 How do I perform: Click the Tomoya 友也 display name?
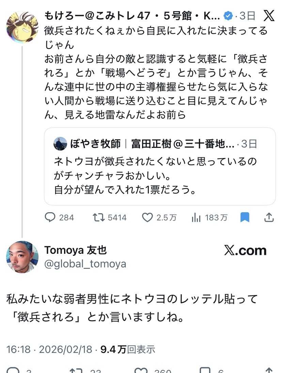click(x=76, y=250)
